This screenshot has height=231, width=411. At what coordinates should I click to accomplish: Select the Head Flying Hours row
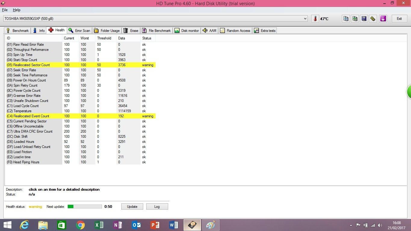[81, 162]
